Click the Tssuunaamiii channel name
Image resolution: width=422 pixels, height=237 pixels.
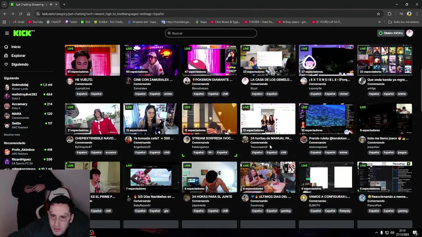click(x=259, y=147)
